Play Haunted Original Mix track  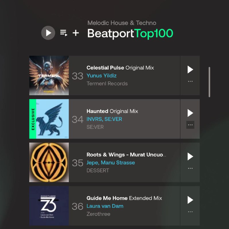click(x=190, y=113)
